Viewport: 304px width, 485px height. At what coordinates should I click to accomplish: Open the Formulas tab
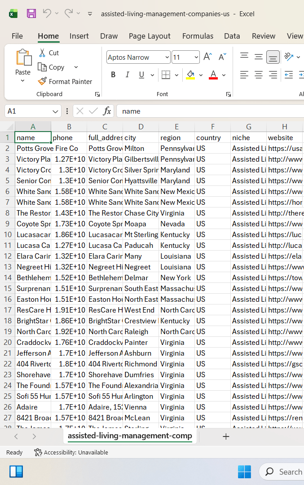(x=198, y=36)
